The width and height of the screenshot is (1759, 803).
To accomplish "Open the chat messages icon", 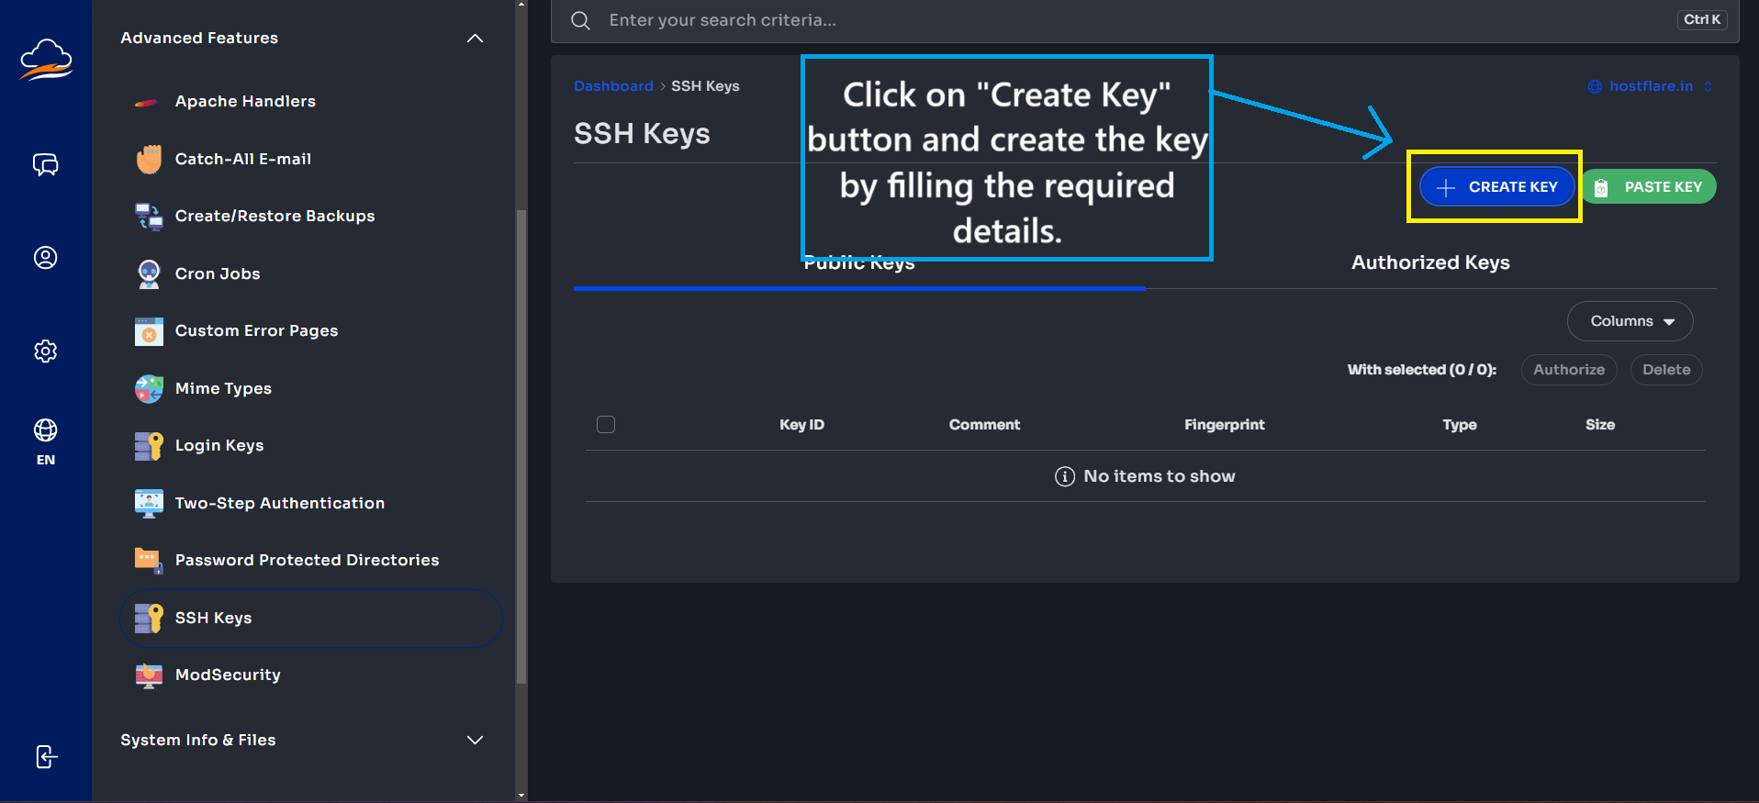I will pos(46,164).
